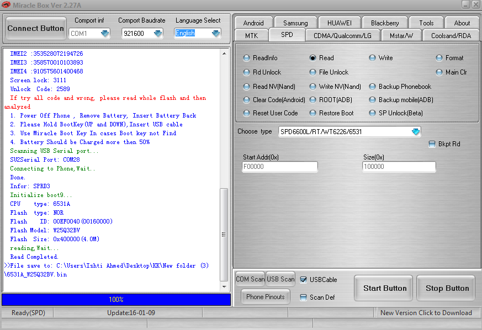Select the Read radio option

[x=321, y=58]
